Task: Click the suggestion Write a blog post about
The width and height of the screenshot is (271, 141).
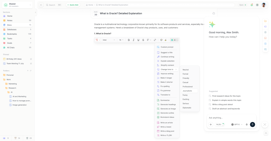Action: click(x=222, y=105)
